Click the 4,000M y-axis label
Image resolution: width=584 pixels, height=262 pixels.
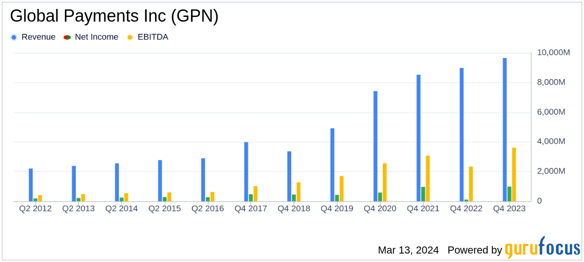[551, 142]
